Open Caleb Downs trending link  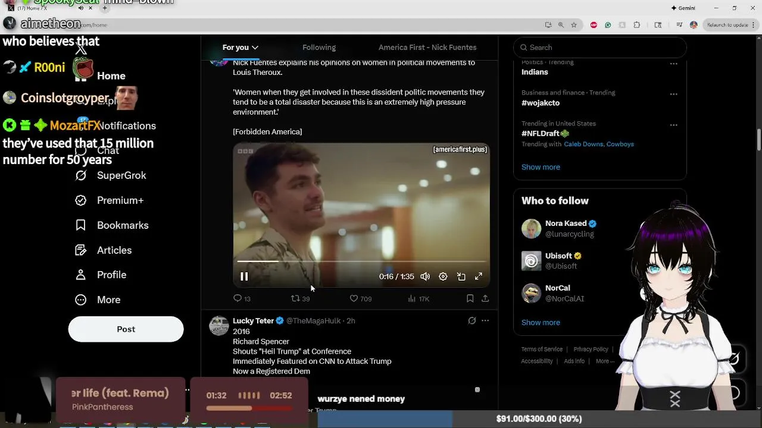coord(583,144)
